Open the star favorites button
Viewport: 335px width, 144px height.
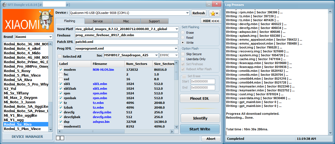click(x=214, y=13)
